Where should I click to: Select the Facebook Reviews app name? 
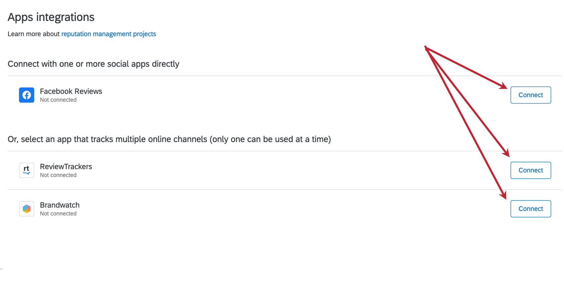[71, 91]
